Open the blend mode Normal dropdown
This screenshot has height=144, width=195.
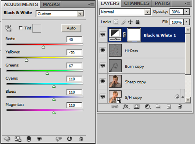(x=146, y=12)
